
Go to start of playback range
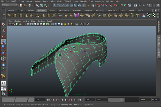point(48,100)
